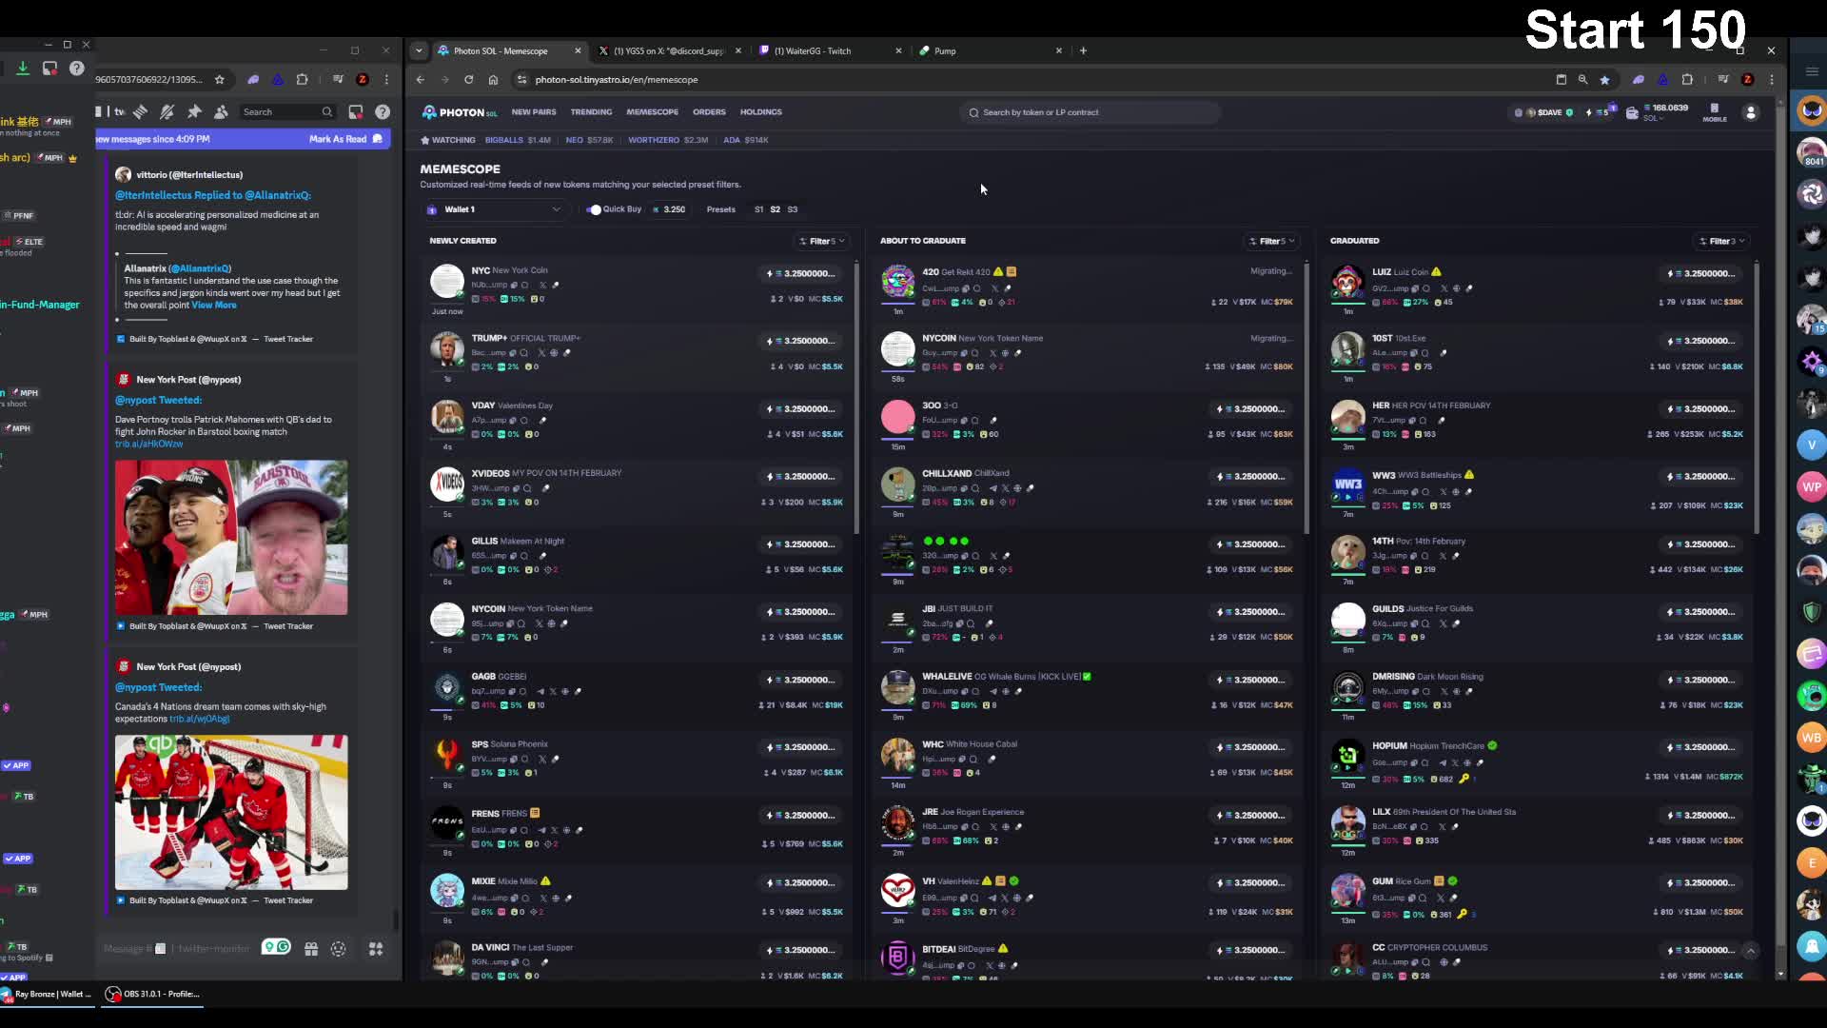Open Discord gift icon in message bar
Image resolution: width=1827 pixels, height=1028 pixels.
311,948
